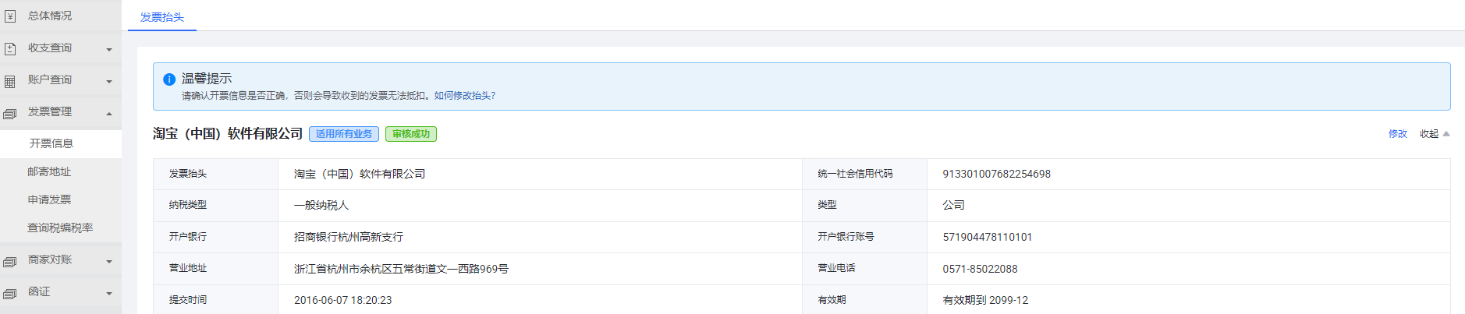The width and height of the screenshot is (1465, 314).
Task: Click the credit code 913301007682254698
Action: [x=996, y=175]
